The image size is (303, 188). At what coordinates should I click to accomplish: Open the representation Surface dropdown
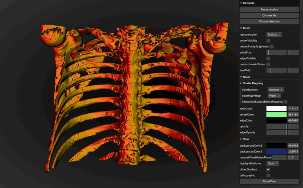click(x=274, y=35)
